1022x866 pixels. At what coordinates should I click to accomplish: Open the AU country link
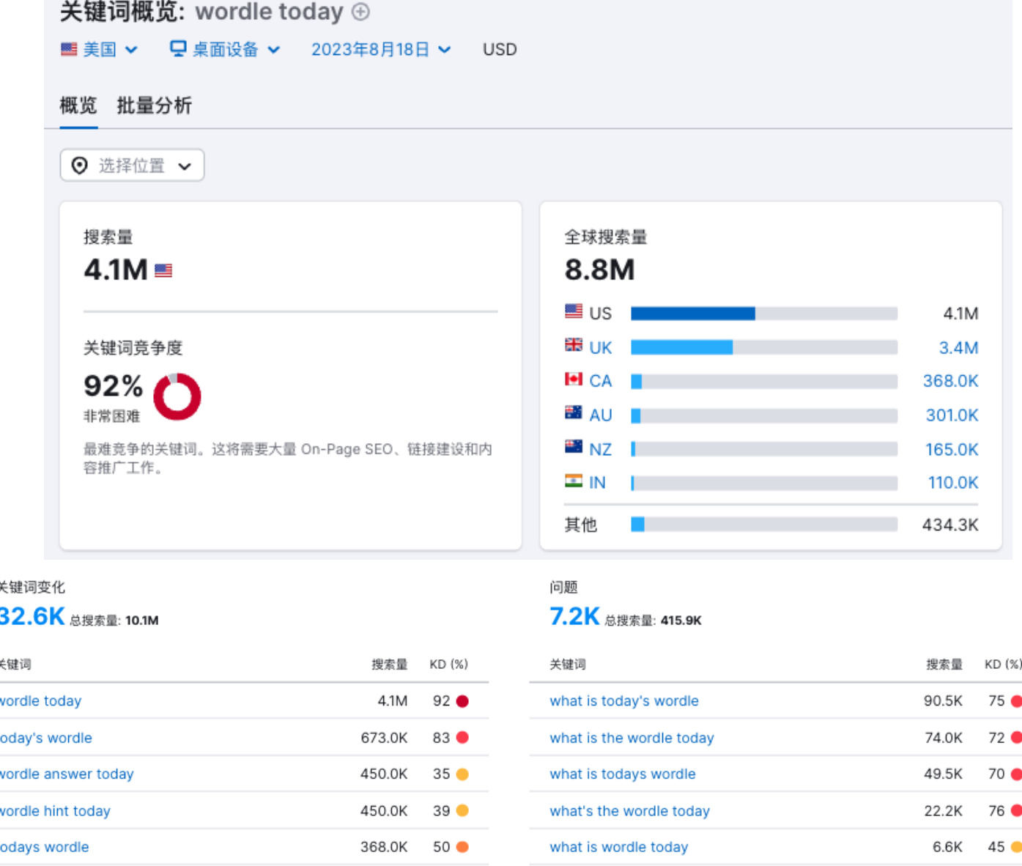[x=601, y=415]
